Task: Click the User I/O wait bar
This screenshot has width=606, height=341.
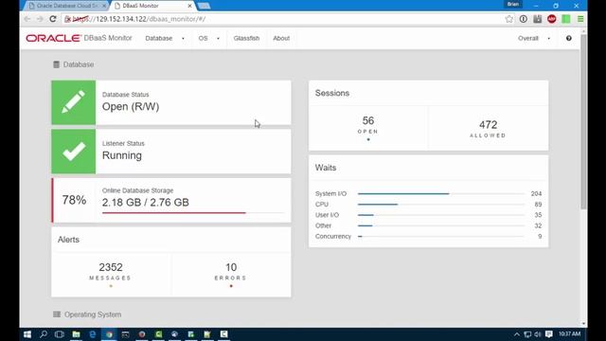Action: (440, 215)
